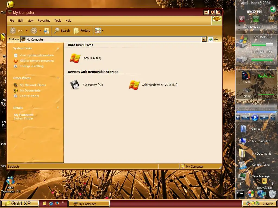Open MSN Messenger 7.5 desktop icon

[x=11, y=184]
